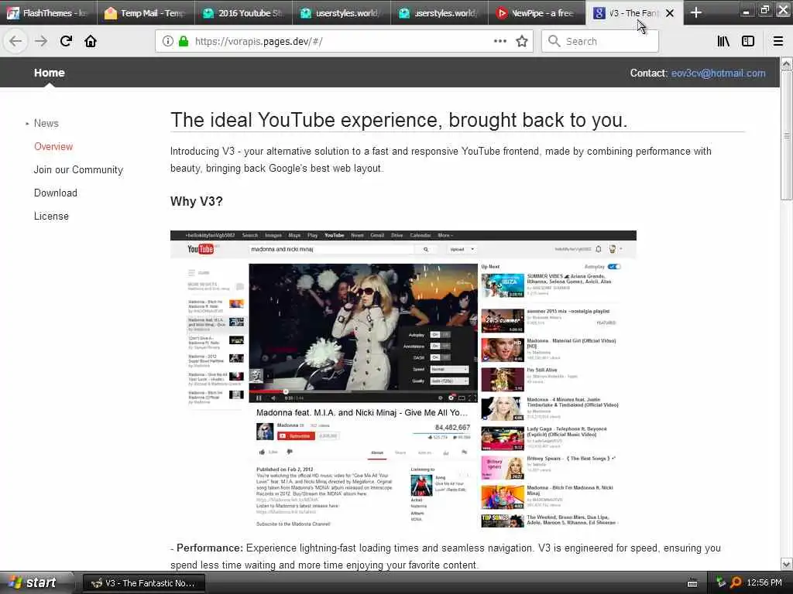The height and width of the screenshot is (594, 793).
Task: Click the browser Search field
Action: (x=600, y=41)
